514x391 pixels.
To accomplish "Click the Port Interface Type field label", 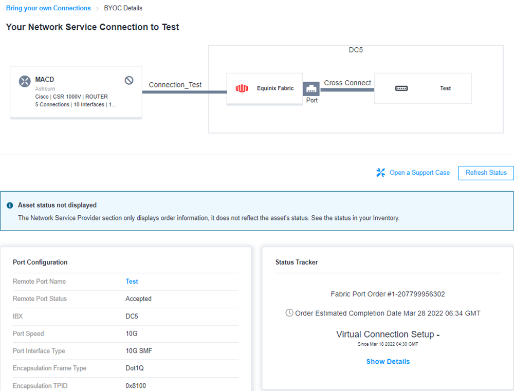I will coord(39,351).
